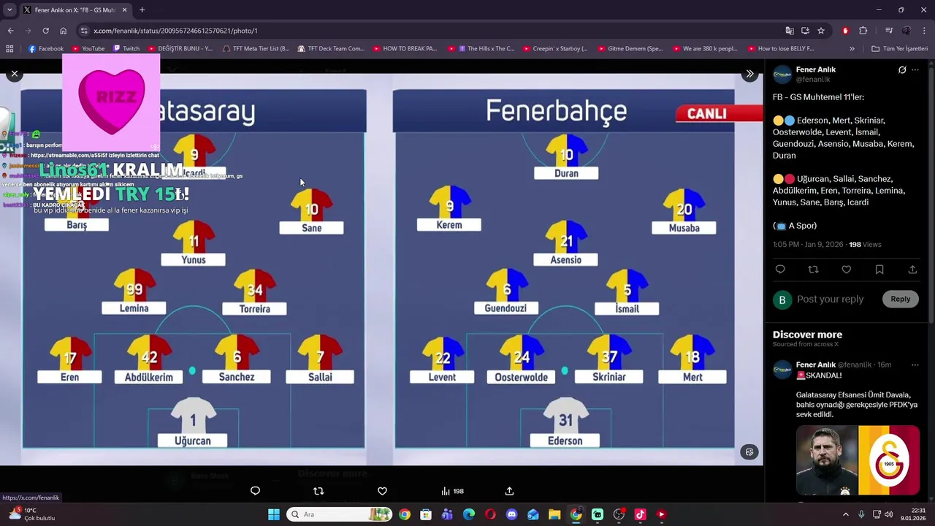Click the image edit icon at the photo corner
This screenshot has width=935, height=526.
(x=749, y=452)
